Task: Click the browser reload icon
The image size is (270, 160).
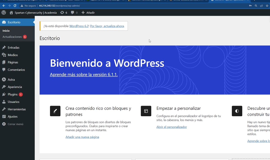Action: click(15, 6)
